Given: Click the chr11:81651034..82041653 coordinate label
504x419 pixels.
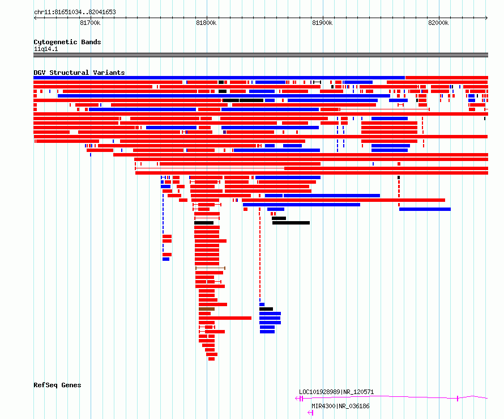Looking at the screenshot, I should click(x=75, y=12).
